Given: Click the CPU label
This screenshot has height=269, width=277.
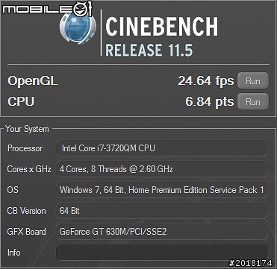Looking at the screenshot, I should [21, 102].
